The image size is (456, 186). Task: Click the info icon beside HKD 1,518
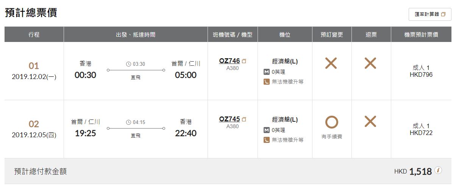pyautogui.click(x=439, y=170)
